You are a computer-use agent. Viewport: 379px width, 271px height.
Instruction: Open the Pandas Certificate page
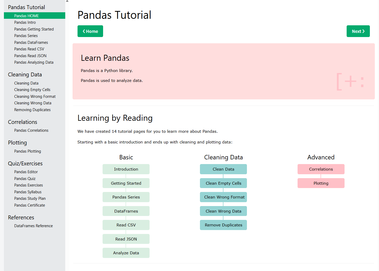click(29, 205)
